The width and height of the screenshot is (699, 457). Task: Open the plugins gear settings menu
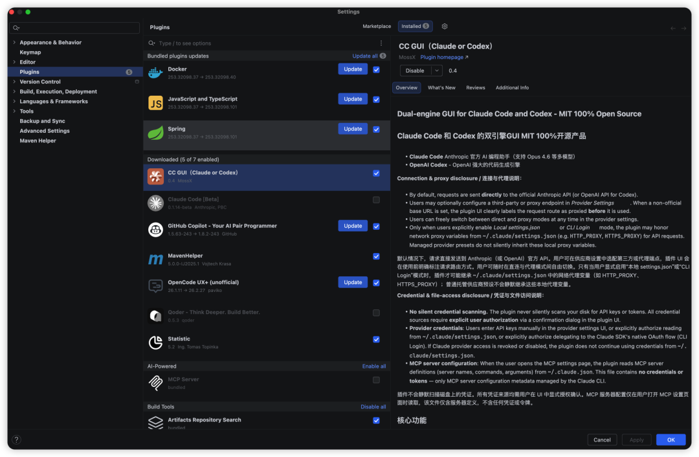click(x=445, y=27)
